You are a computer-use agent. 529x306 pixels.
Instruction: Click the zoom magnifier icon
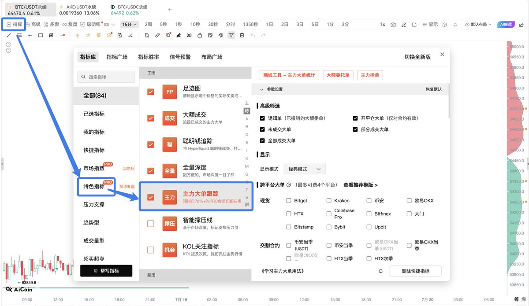coord(168,35)
